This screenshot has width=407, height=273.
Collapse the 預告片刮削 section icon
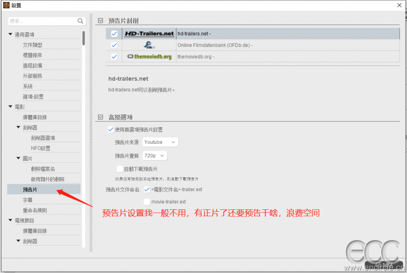[100, 20]
